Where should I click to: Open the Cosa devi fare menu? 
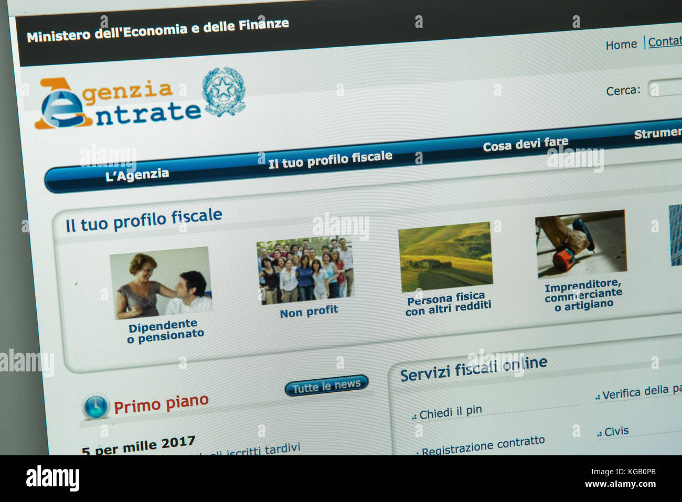point(525,144)
